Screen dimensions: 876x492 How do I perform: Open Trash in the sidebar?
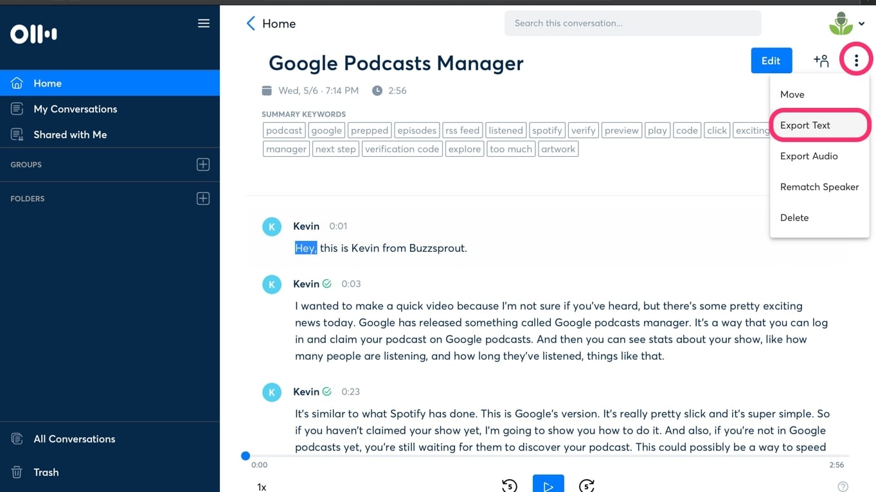[110, 472]
